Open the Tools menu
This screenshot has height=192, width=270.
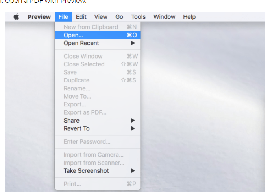point(138,17)
